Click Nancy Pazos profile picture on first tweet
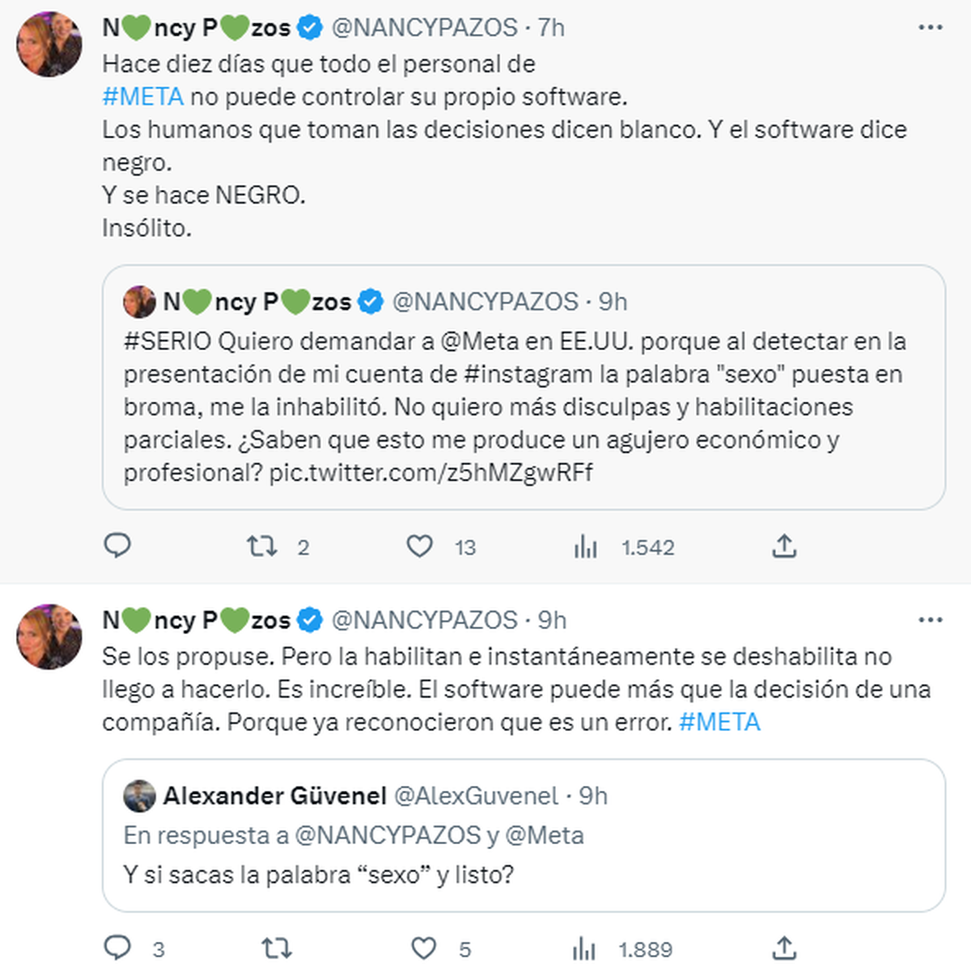The height and width of the screenshot is (980, 971). click(49, 44)
